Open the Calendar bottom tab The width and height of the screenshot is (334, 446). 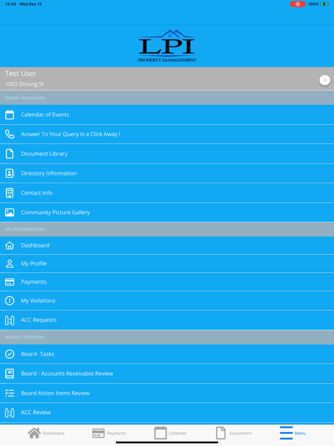[170, 433]
